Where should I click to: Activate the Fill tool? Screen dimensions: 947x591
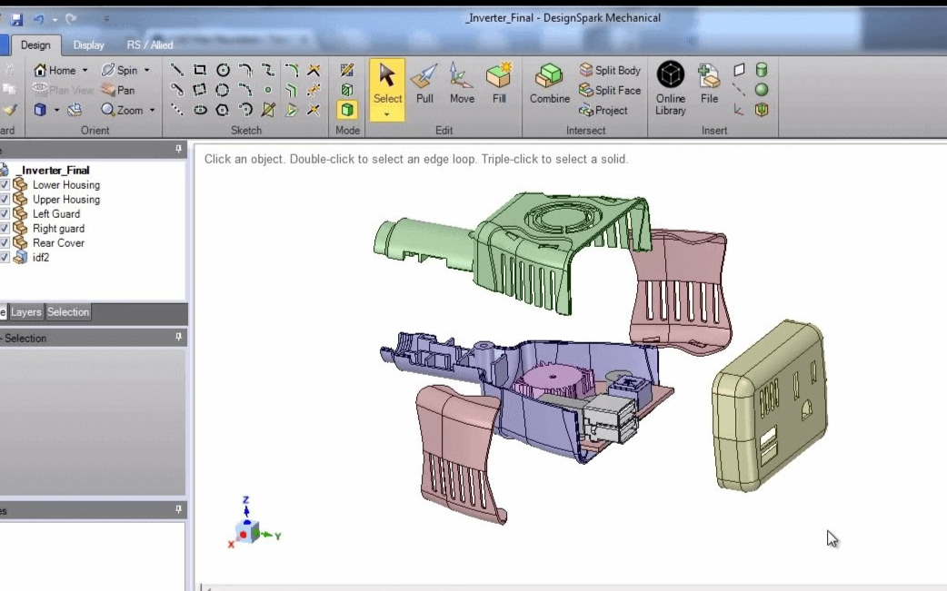click(x=499, y=84)
